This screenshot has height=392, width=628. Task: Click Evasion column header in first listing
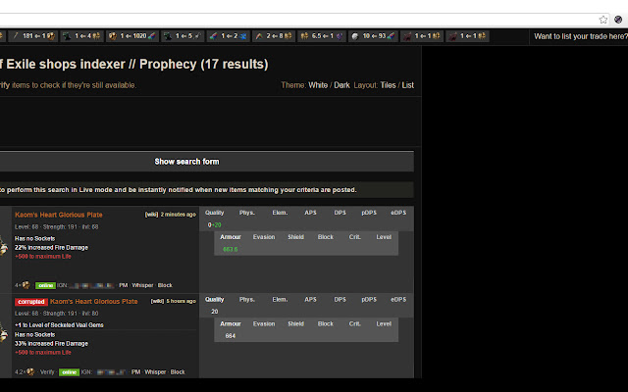coord(264,237)
